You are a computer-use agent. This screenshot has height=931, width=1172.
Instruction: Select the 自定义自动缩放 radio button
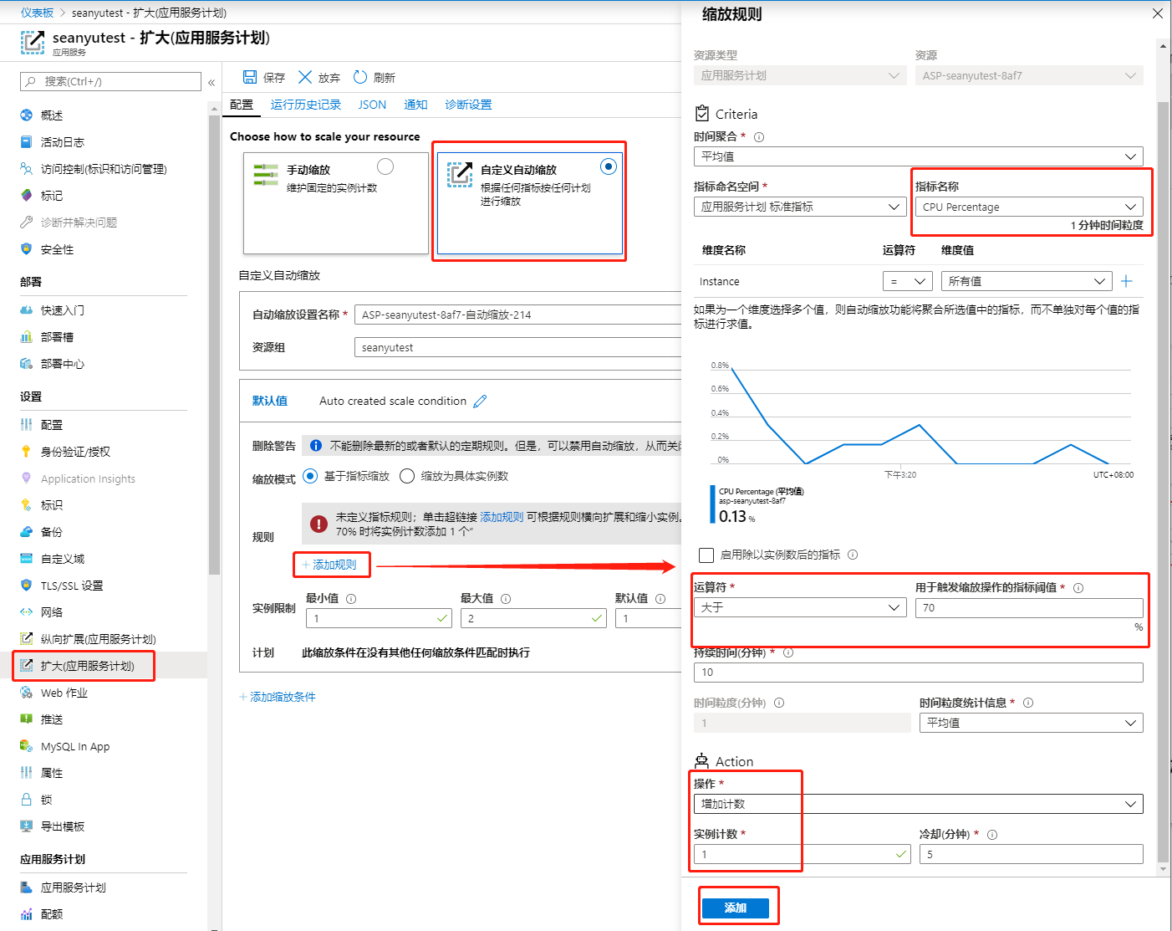tap(608, 166)
